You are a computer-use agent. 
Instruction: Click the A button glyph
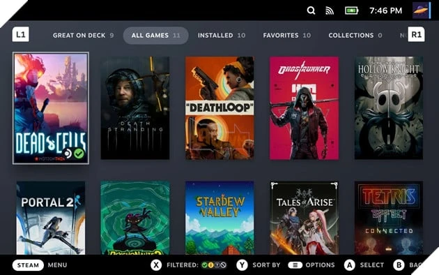point(349,265)
